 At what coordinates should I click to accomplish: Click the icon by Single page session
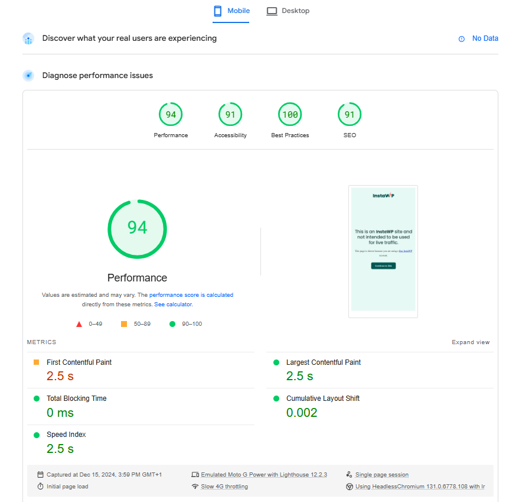click(349, 474)
